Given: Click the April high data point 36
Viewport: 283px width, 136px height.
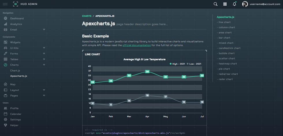Looking at the screenshot, I should (x=147, y=72).
